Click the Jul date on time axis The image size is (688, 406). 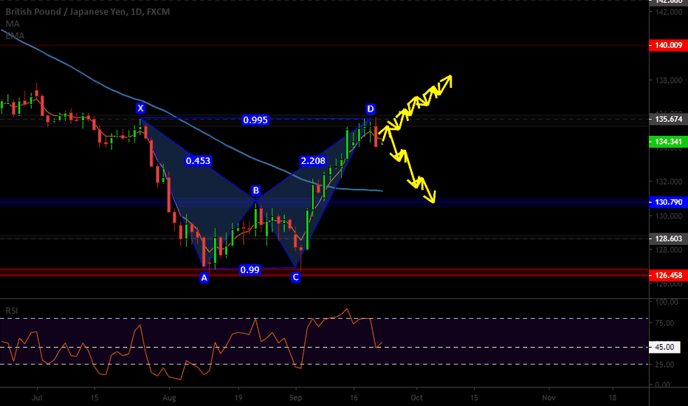[x=38, y=398]
